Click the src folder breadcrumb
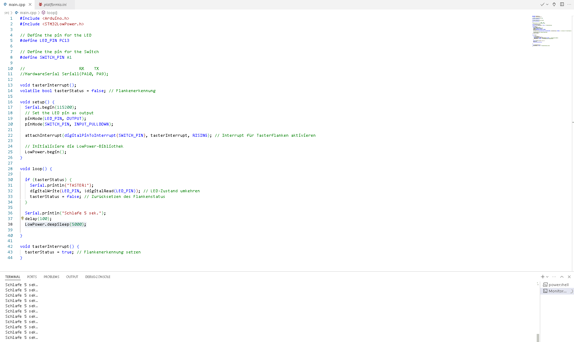The height and width of the screenshot is (342, 574). coord(7,13)
